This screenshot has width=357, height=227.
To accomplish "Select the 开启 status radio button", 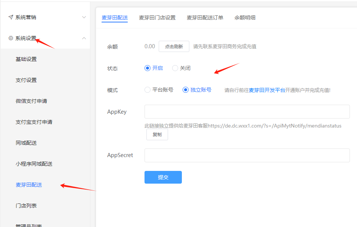I will point(148,68).
